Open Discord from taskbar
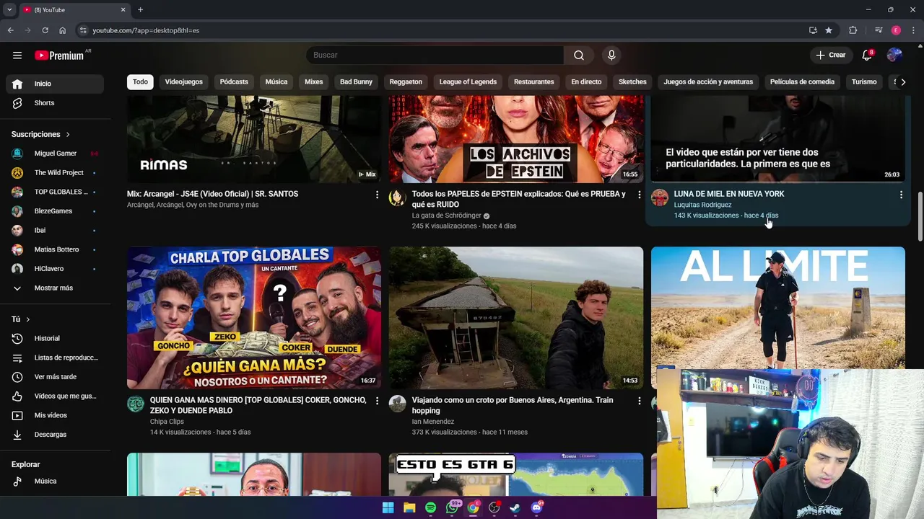Viewport: 924px width, 519px height. (x=536, y=507)
